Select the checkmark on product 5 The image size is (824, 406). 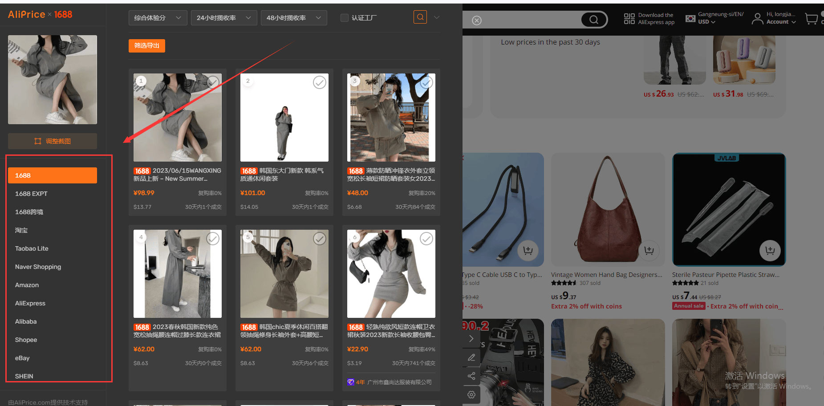pyautogui.click(x=320, y=239)
